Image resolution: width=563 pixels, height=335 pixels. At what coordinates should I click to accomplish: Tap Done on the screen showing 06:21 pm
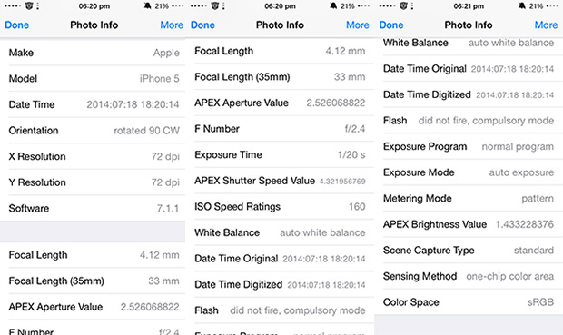(391, 25)
